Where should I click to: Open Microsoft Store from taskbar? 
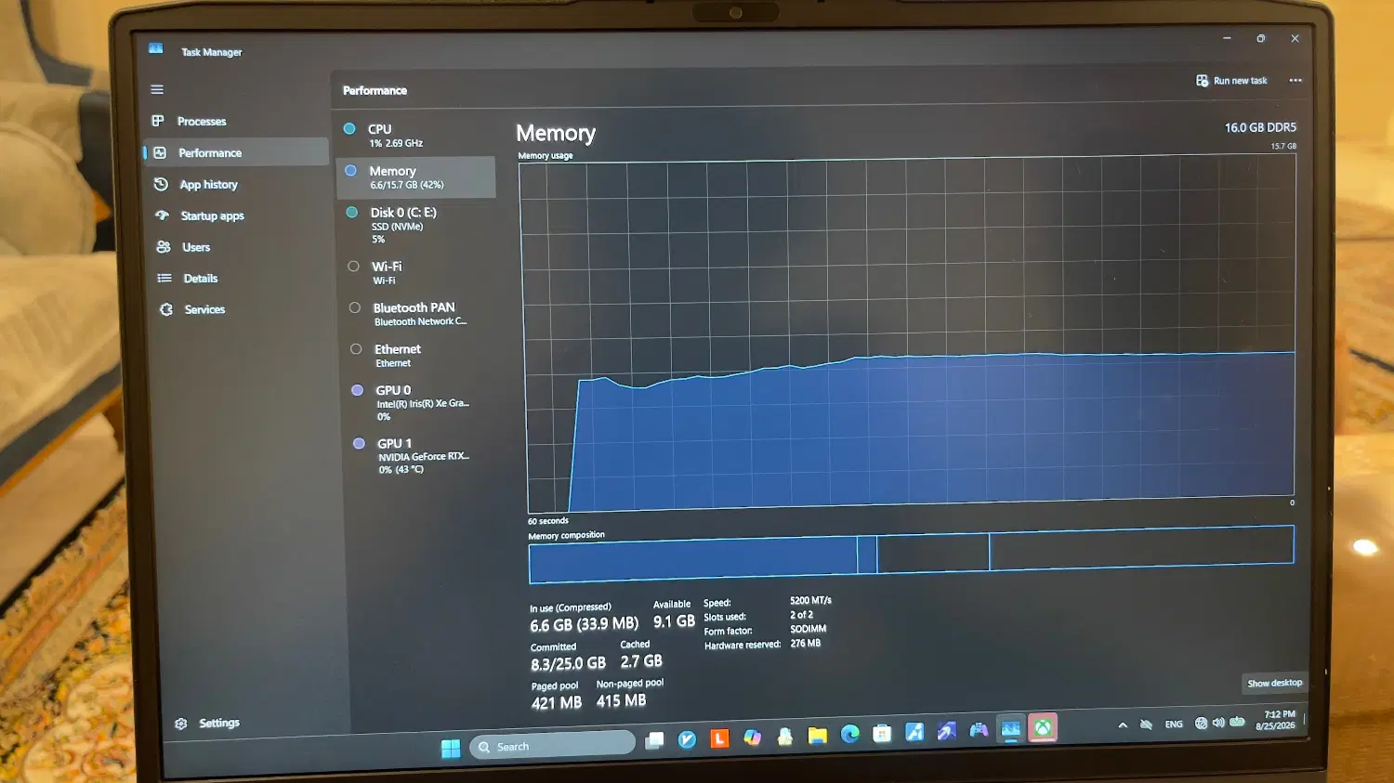click(x=882, y=734)
